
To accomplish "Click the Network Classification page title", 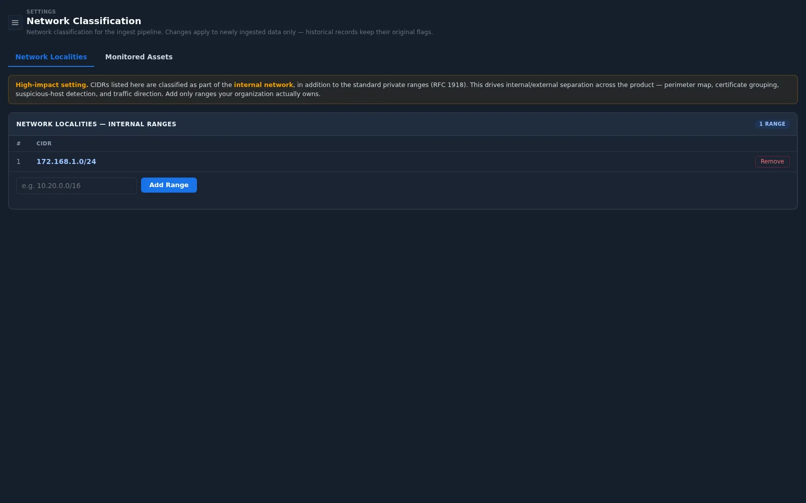I will click(84, 21).
